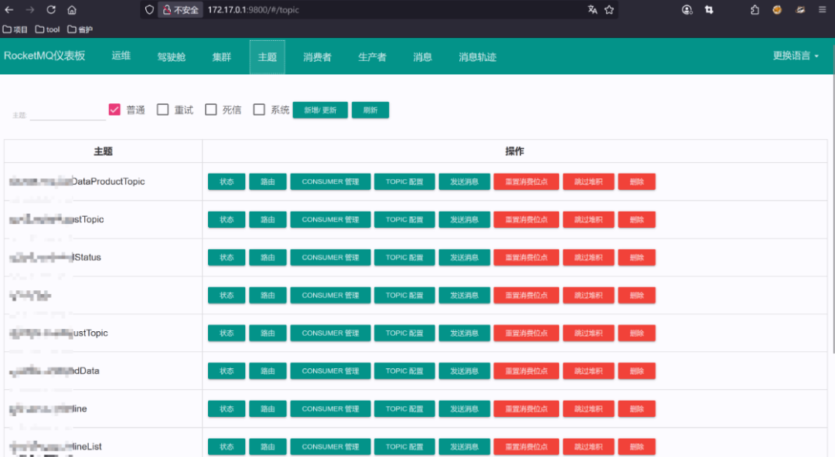Click the screenshot crop icon in toolbar
The height and width of the screenshot is (457, 835).
coord(710,10)
